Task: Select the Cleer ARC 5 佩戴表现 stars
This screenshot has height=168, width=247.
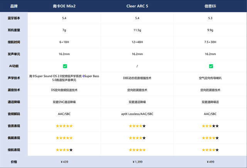Action: (137, 138)
